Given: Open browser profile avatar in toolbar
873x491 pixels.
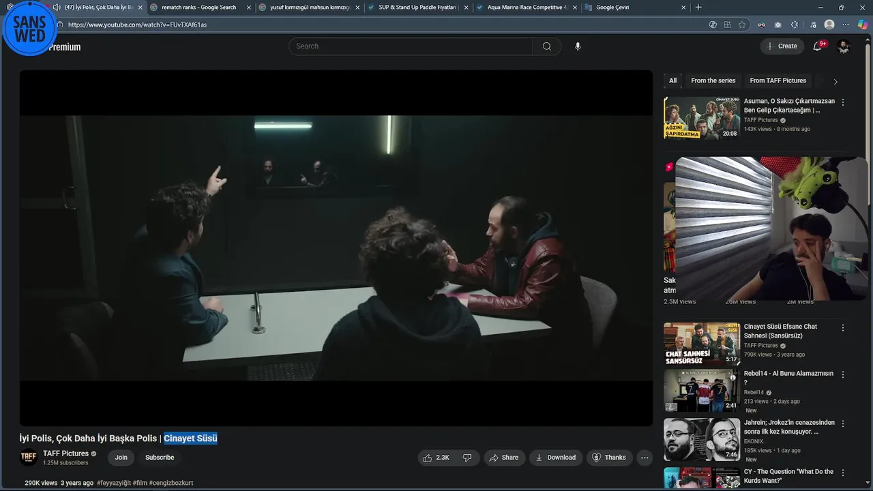Looking at the screenshot, I should [829, 25].
